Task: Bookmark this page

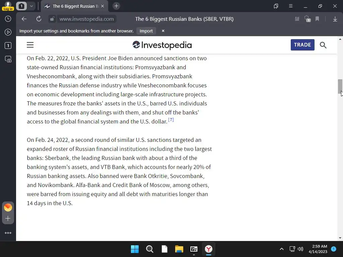Action: click(317, 19)
